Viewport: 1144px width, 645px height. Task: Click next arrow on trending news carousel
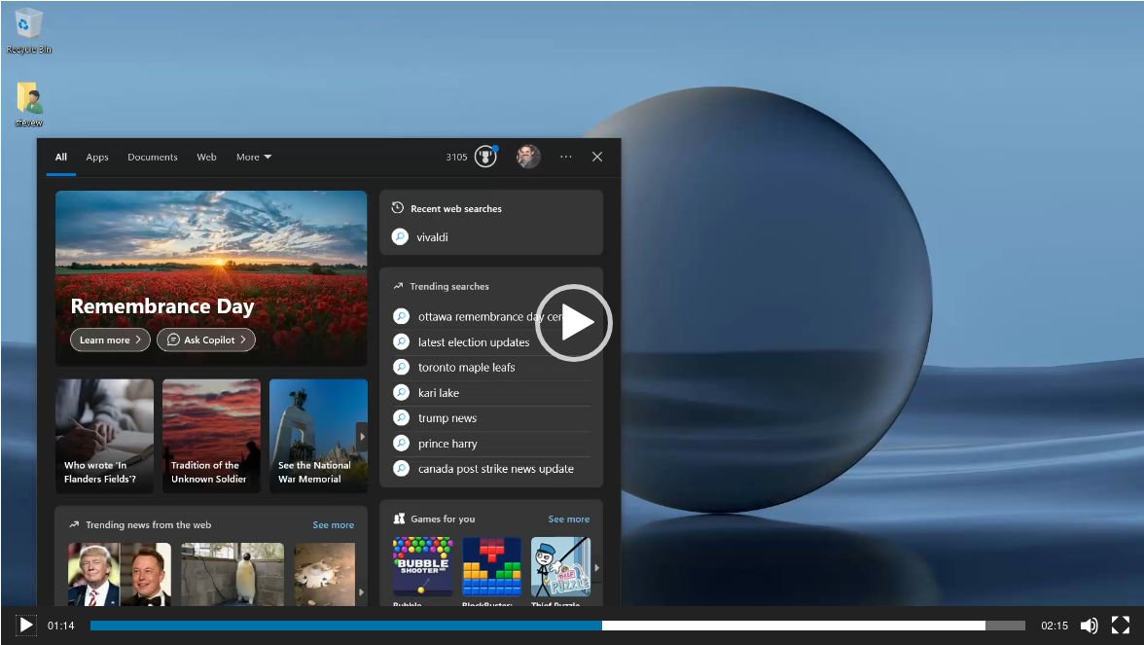pos(361,592)
